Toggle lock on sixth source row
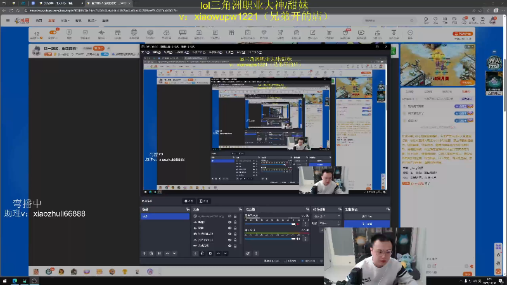Viewport: 507px width, 285px height. [x=235, y=246]
